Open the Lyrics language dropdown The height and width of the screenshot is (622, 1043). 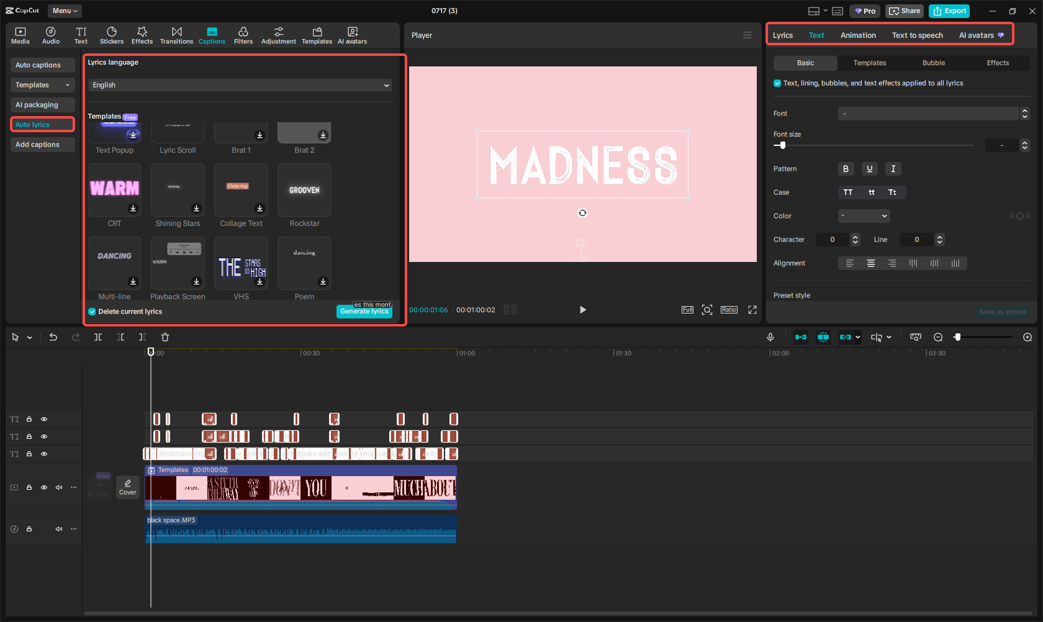(240, 85)
